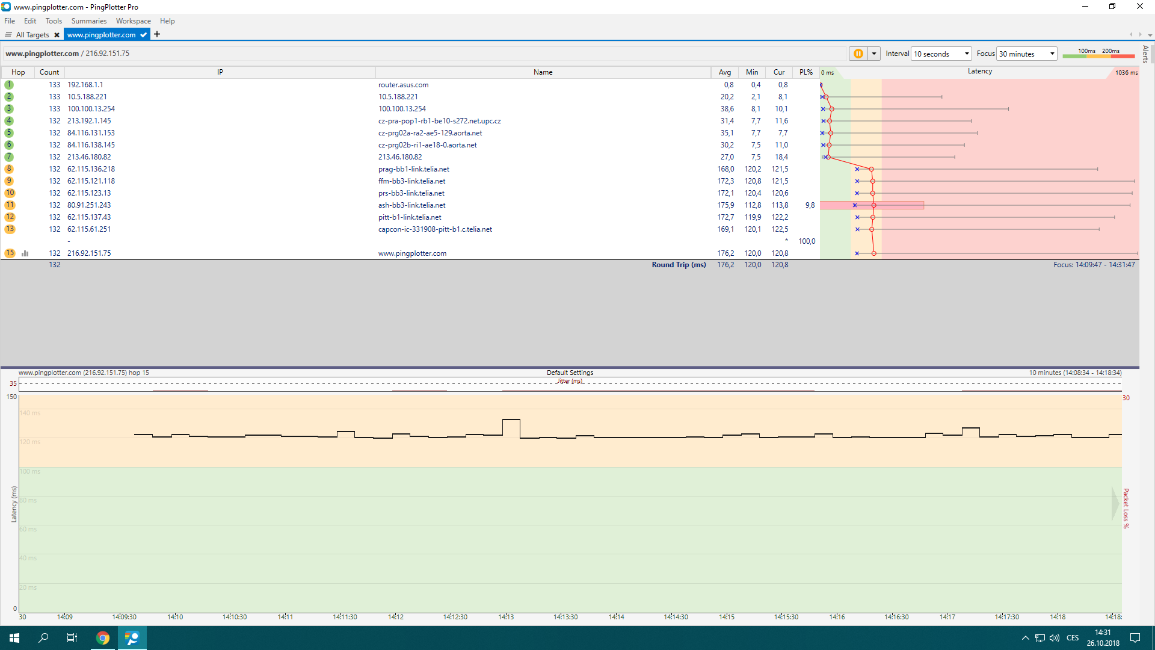Toggle hop 11 orange number circle
Screen dimensions: 1155x650
[10, 205]
